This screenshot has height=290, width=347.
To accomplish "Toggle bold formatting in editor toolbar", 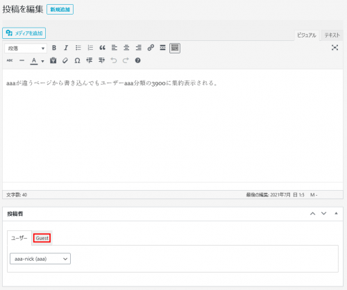I will (54, 48).
